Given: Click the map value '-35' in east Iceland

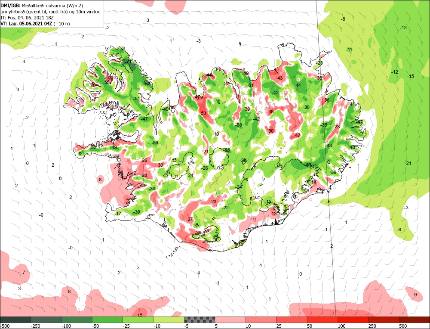Looking at the screenshot, I should coord(324,125).
